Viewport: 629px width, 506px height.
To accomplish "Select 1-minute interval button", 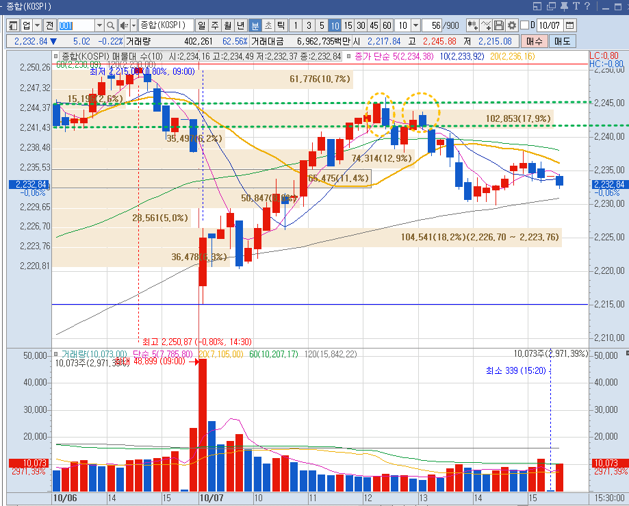I will [x=296, y=26].
